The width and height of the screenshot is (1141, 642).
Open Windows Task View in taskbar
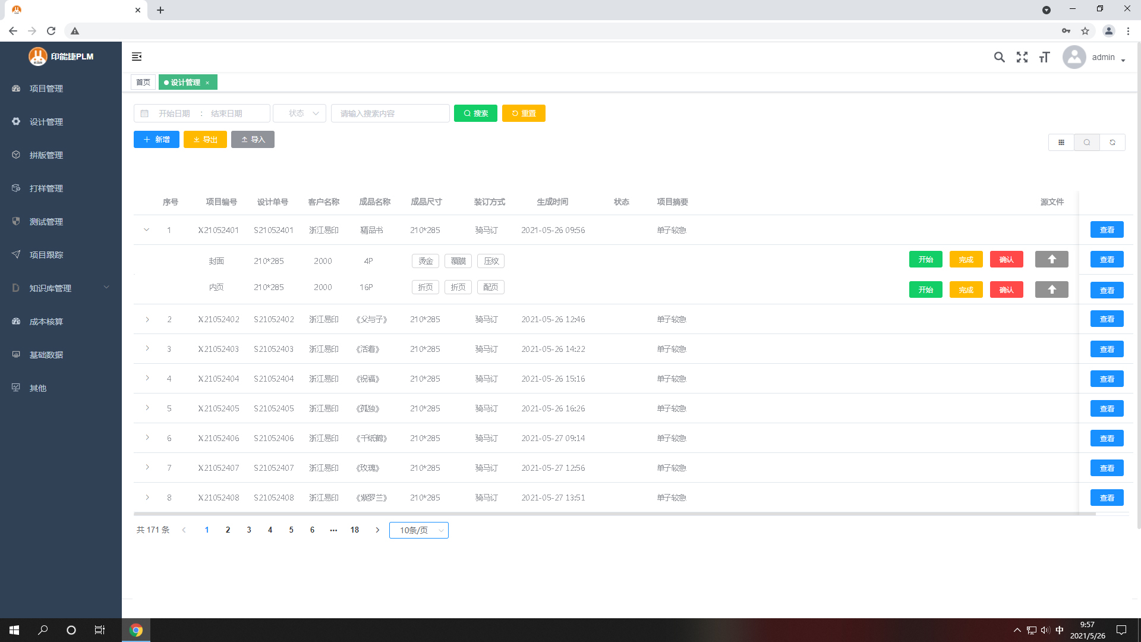pos(99,630)
